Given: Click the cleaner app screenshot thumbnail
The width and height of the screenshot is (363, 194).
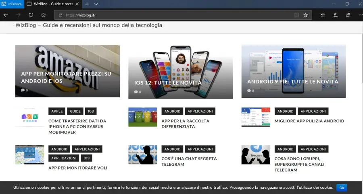Looking at the screenshot, I should [x=256, y=117].
